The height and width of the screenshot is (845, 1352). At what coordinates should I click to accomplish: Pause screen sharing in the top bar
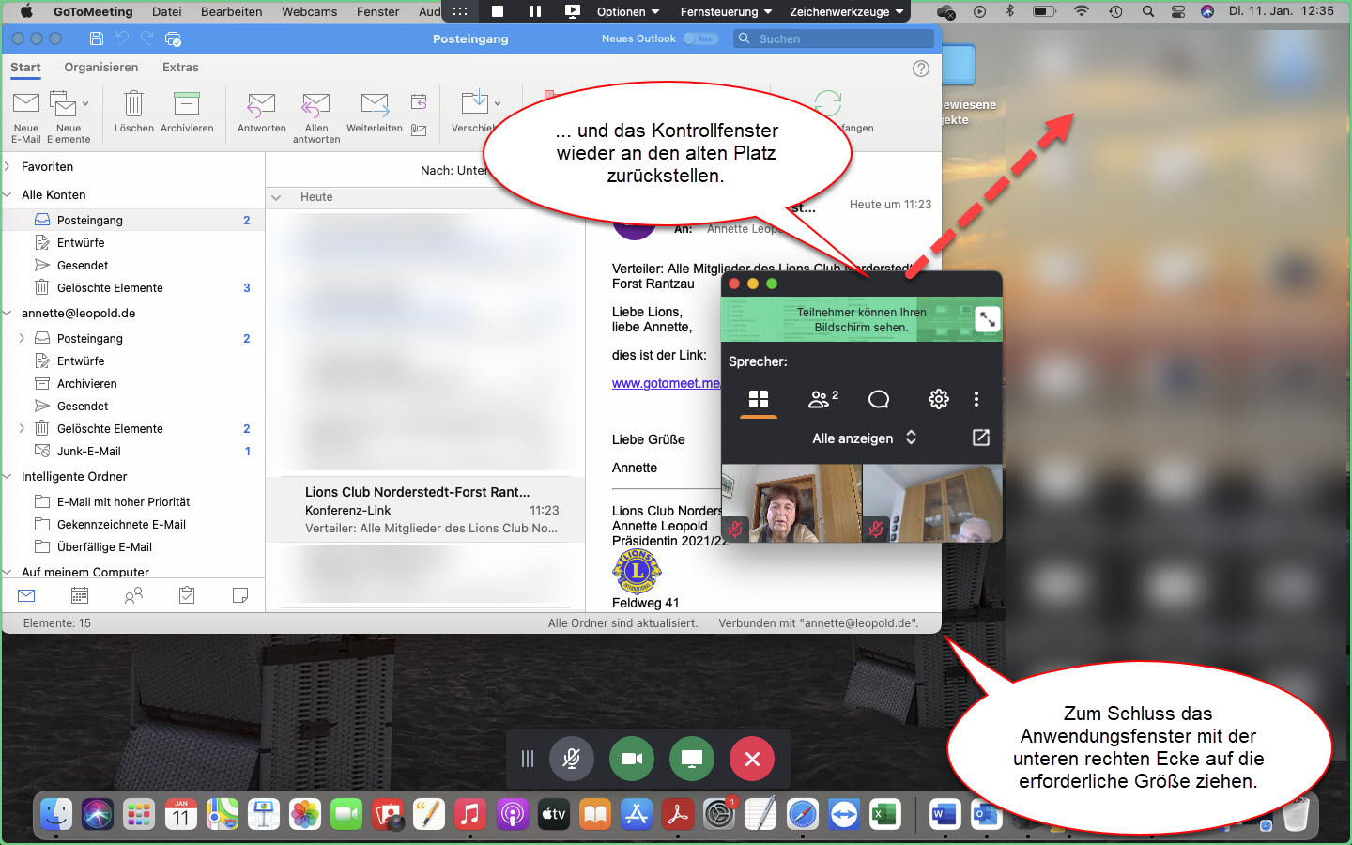(x=535, y=11)
